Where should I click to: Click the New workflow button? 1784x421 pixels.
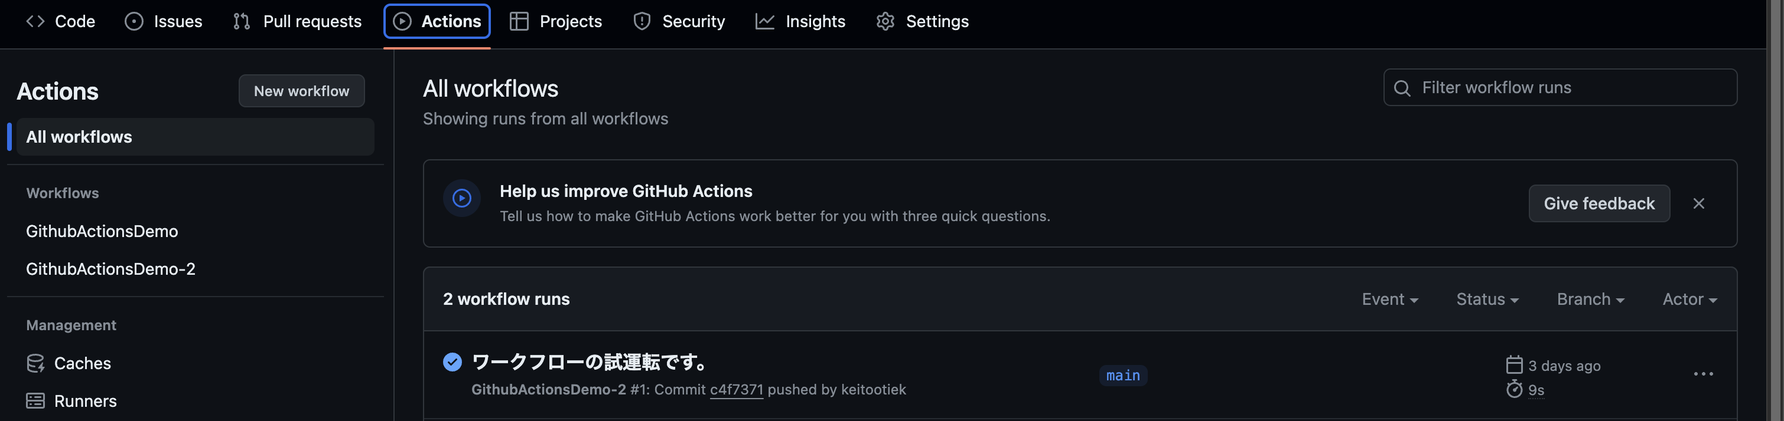coord(301,91)
